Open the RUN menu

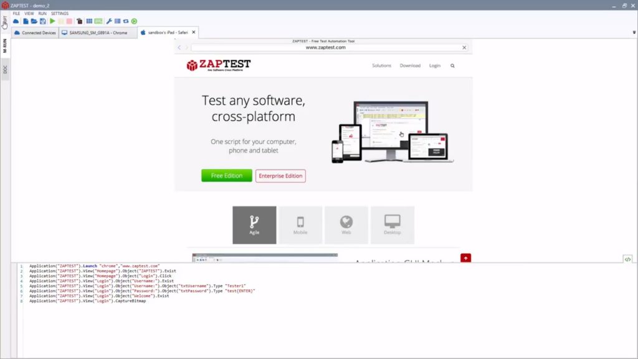click(x=42, y=14)
